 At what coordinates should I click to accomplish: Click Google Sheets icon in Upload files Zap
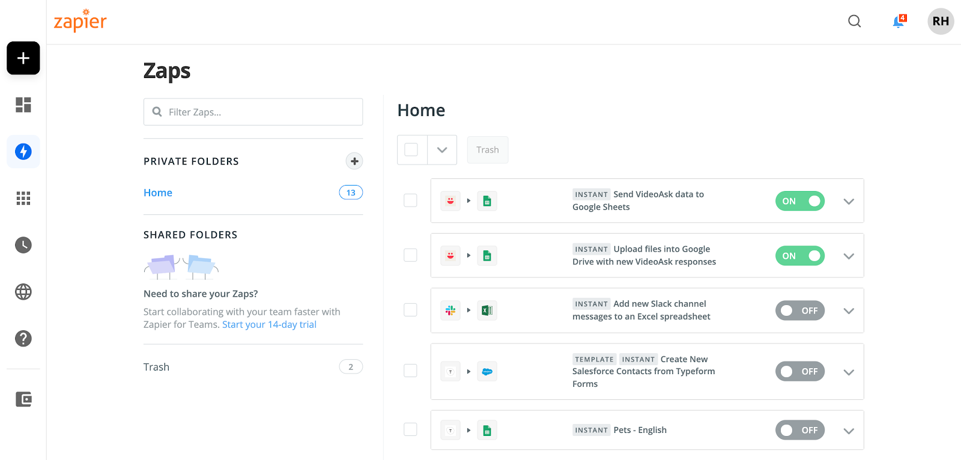pyautogui.click(x=487, y=255)
